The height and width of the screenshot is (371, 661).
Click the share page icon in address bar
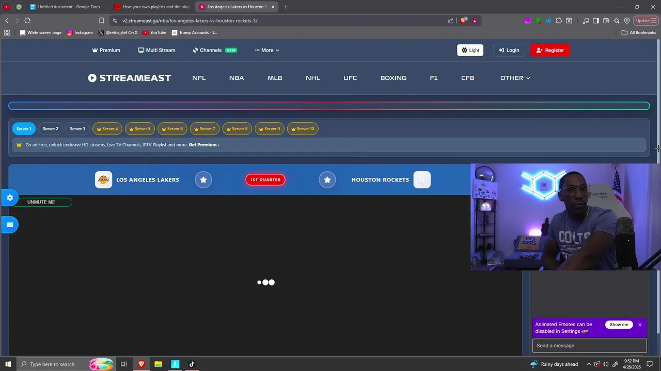(x=450, y=21)
